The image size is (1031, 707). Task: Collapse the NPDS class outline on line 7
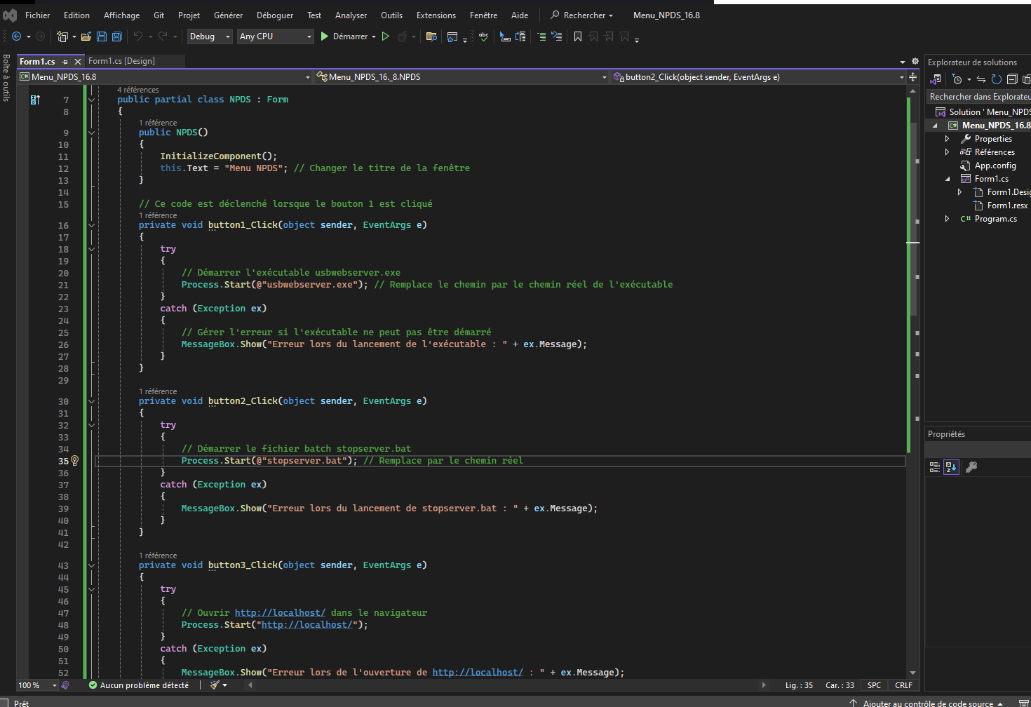tap(91, 100)
